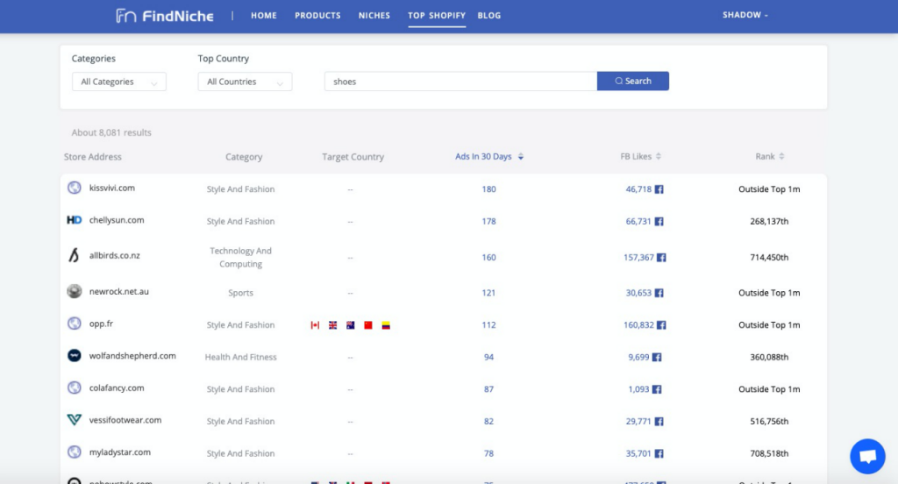This screenshot has width=898, height=484.
Task: Open the vessifootwear.com store link
Action: pyautogui.click(x=125, y=420)
